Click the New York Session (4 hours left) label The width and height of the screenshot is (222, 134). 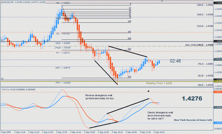tap(193, 120)
